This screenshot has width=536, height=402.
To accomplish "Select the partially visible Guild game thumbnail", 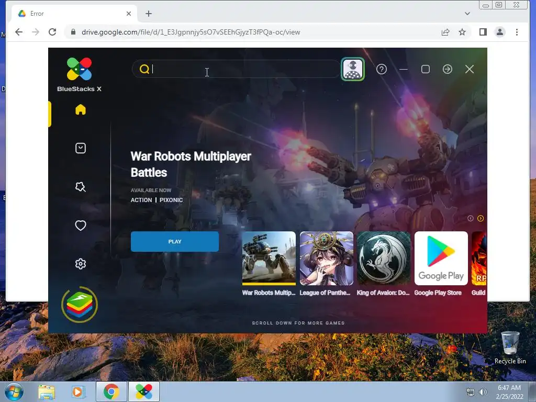I will tap(479, 259).
